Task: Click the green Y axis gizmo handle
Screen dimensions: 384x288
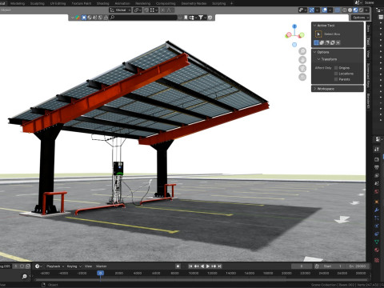Action: click(302, 34)
